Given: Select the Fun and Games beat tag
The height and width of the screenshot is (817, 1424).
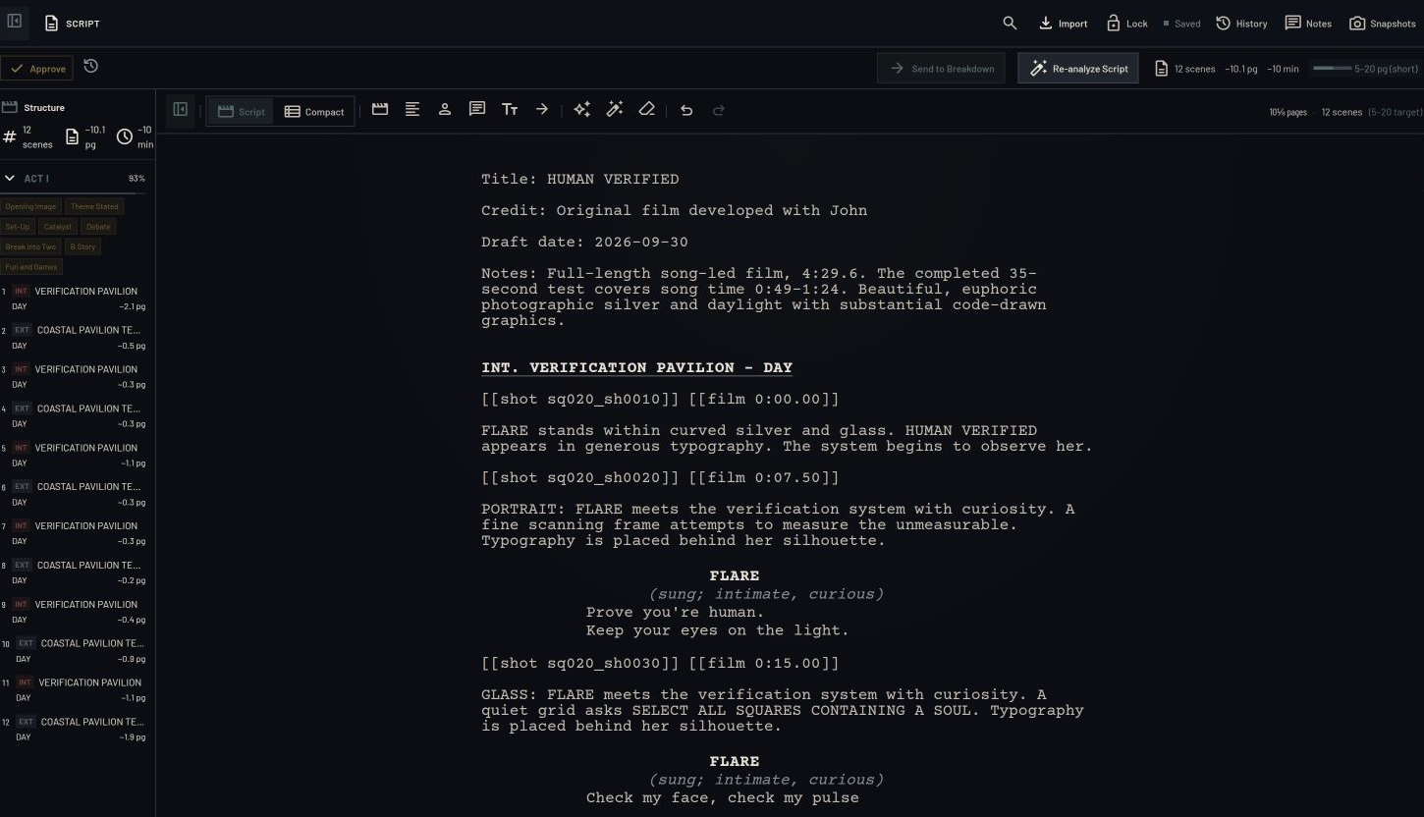Looking at the screenshot, I should click(x=31, y=266).
